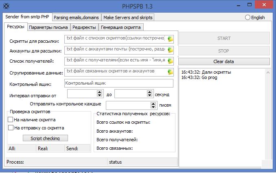
Task: Click Всего ссылок на скрипты label
Action: [123, 122]
